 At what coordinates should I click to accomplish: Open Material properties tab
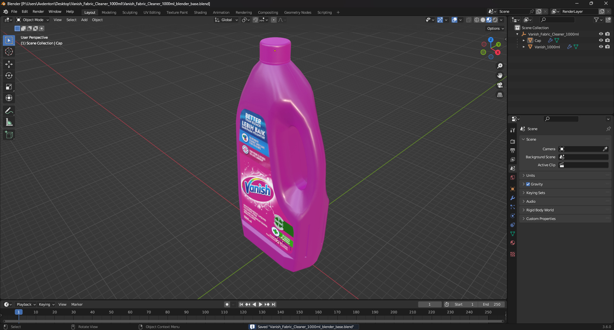(x=513, y=243)
